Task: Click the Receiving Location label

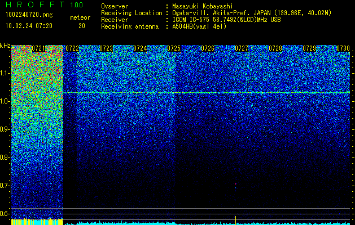Action: click(x=132, y=13)
